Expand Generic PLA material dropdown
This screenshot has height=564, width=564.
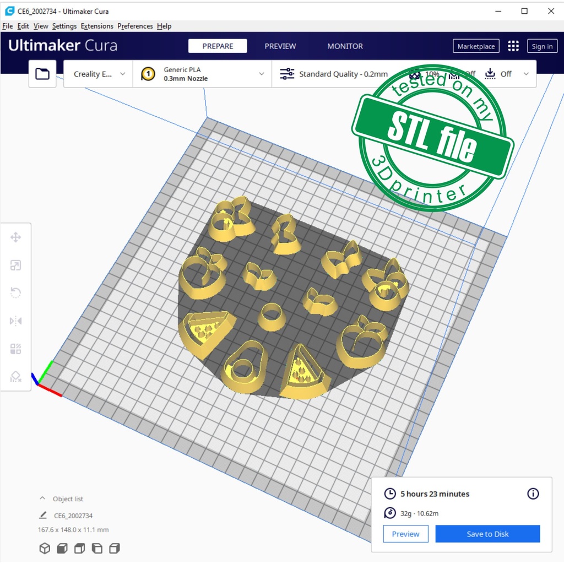point(203,74)
